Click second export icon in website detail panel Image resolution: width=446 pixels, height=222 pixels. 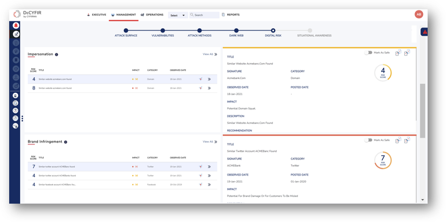coord(407,53)
